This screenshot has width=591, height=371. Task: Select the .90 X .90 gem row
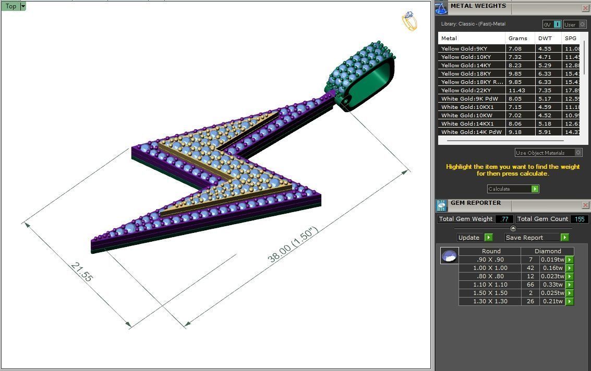(x=512, y=259)
